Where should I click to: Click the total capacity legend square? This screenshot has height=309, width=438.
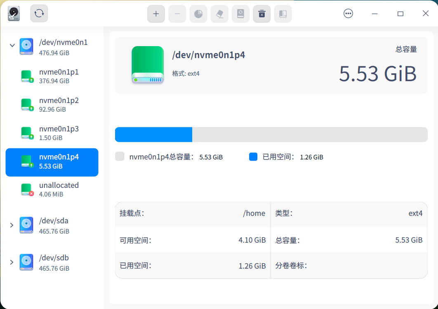(x=120, y=157)
